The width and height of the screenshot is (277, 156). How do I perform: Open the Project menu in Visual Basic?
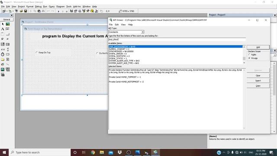point(21,6)
